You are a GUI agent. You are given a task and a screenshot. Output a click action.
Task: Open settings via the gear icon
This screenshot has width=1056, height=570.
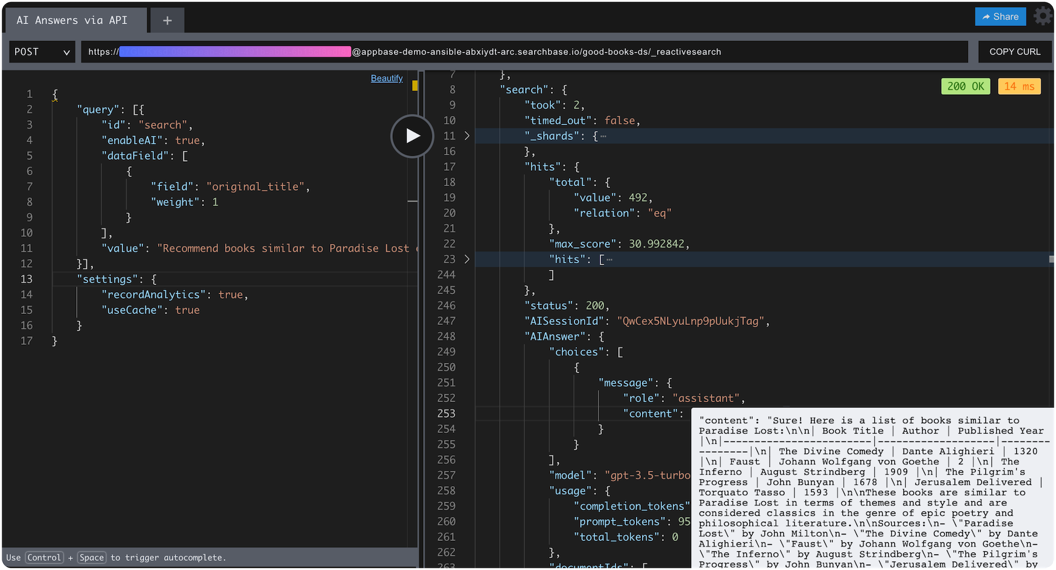tap(1043, 16)
